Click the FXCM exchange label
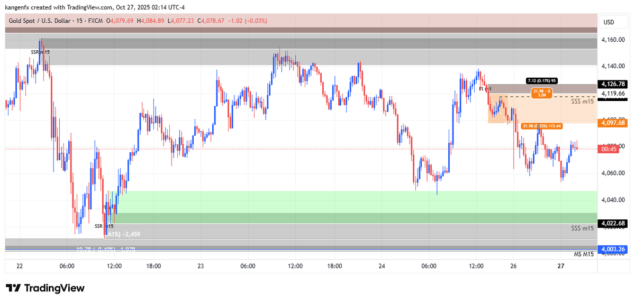The height and width of the screenshot is (303, 635). coord(96,21)
